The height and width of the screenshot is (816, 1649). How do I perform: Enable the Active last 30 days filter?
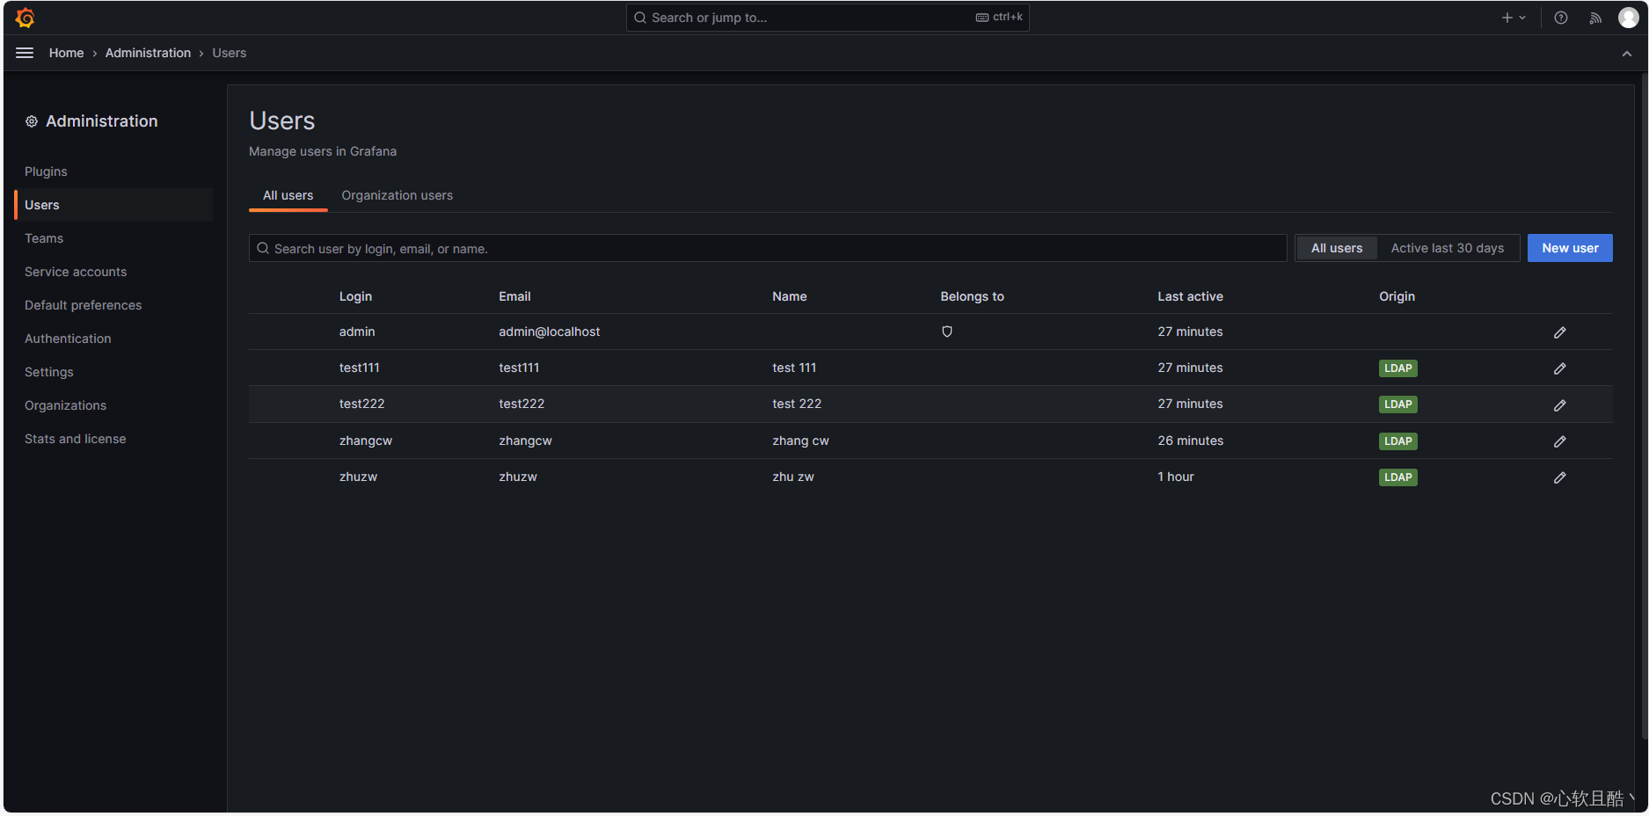pyautogui.click(x=1447, y=248)
